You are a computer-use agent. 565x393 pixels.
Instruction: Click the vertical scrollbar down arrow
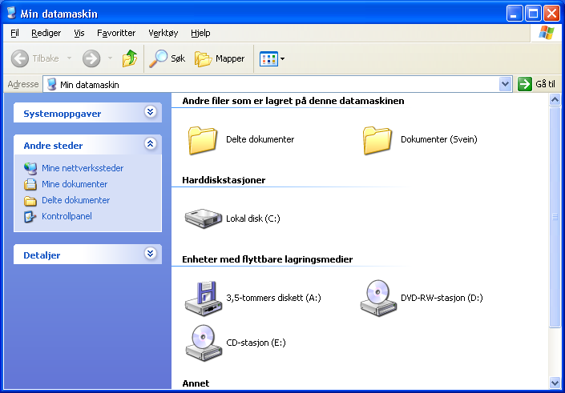pyautogui.click(x=555, y=383)
